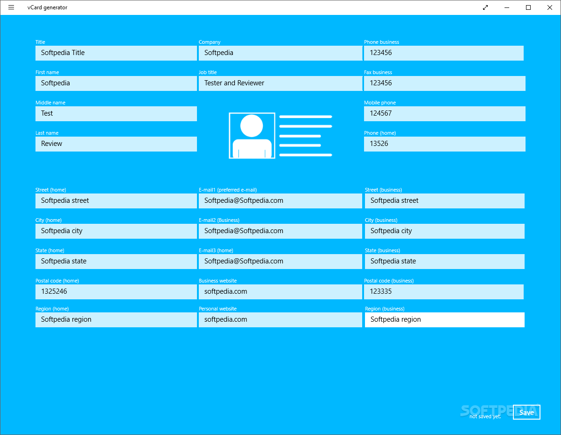The height and width of the screenshot is (435, 561).
Task: Click the E-mail1 preferred e-mail field
Action: coord(280,201)
